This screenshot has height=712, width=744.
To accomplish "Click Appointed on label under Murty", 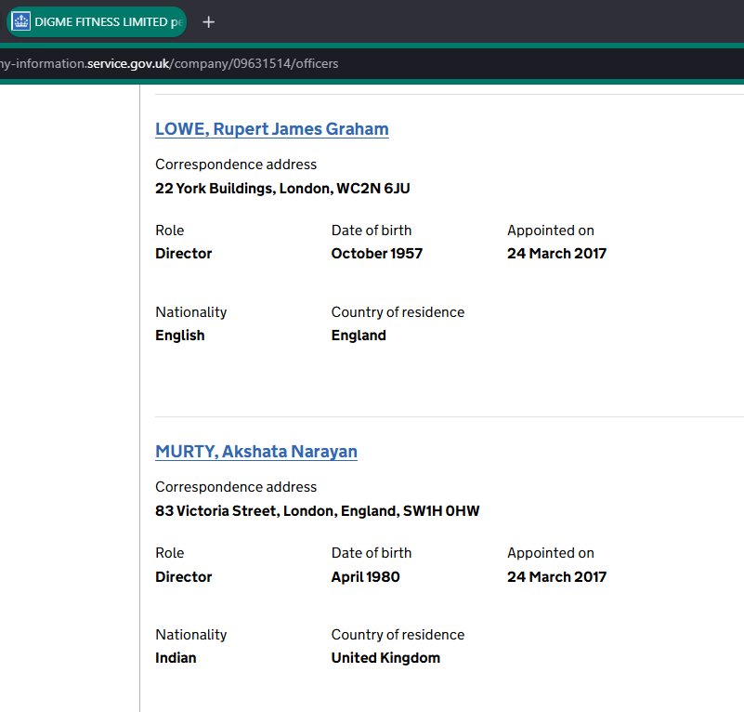I will [x=551, y=553].
